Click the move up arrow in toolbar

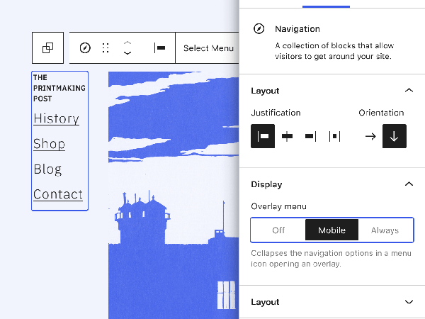(x=127, y=43)
